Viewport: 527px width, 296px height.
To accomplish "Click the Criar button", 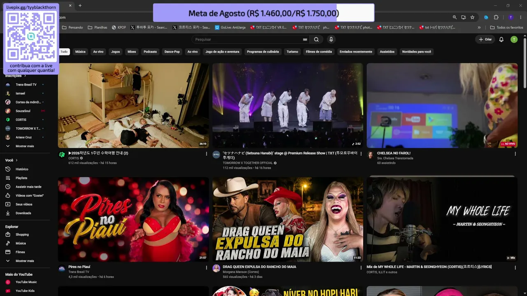I will click(485, 39).
